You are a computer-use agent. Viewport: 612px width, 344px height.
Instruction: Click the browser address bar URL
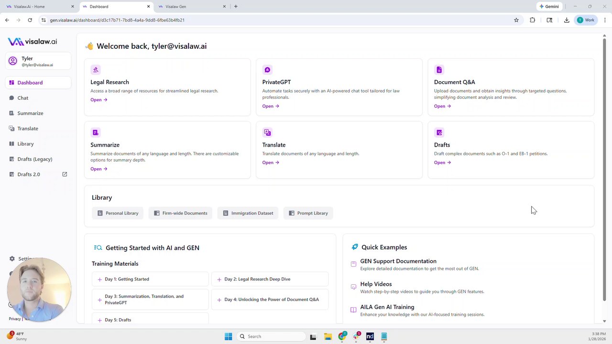click(117, 20)
